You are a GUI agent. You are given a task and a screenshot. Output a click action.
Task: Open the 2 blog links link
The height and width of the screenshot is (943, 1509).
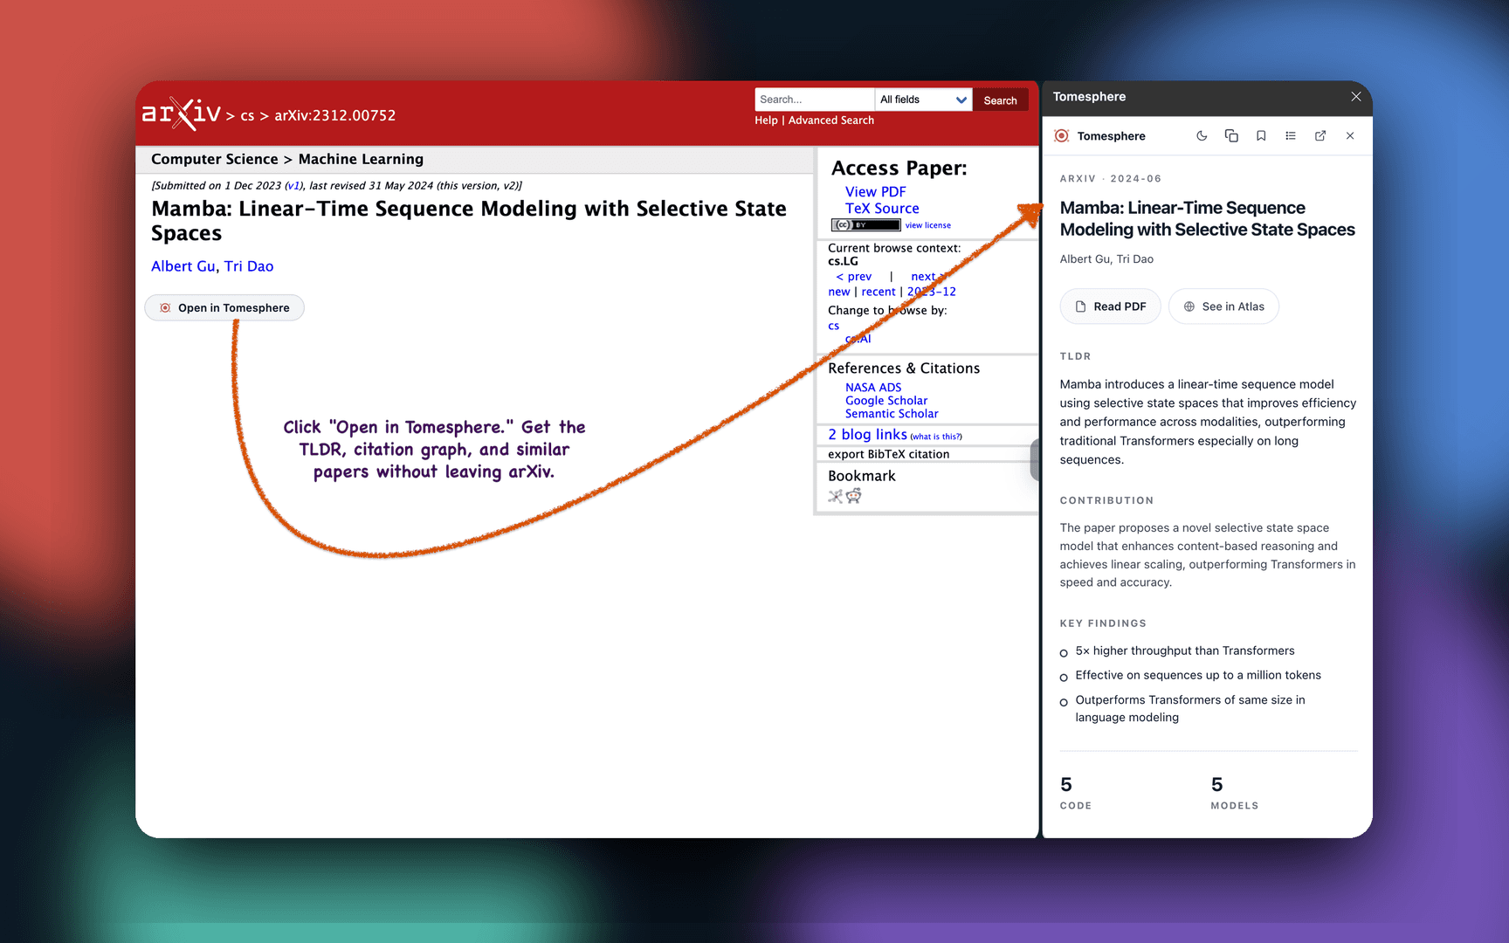tap(867, 435)
